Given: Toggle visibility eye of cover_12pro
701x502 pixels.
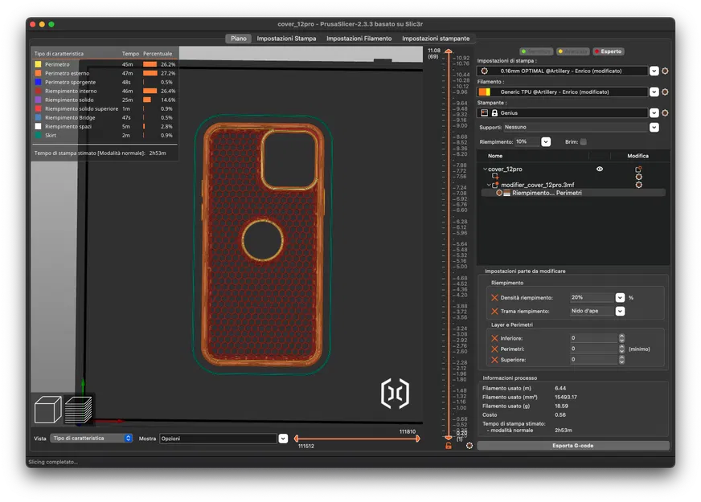Looking at the screenshot, I should 600,169.
